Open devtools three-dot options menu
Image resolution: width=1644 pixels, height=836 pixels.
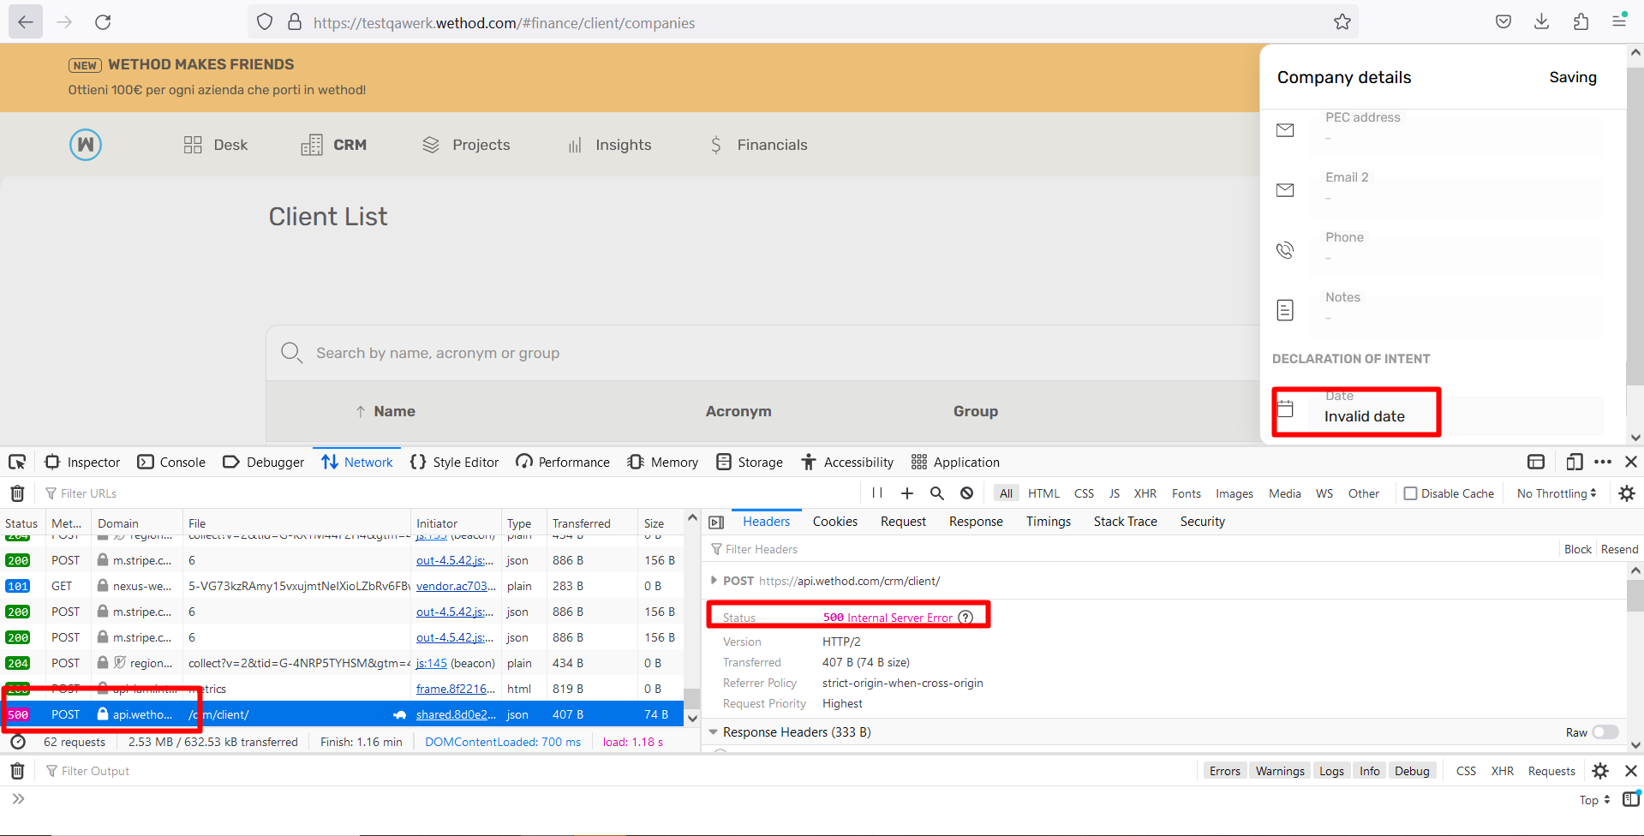point(1603,463)
